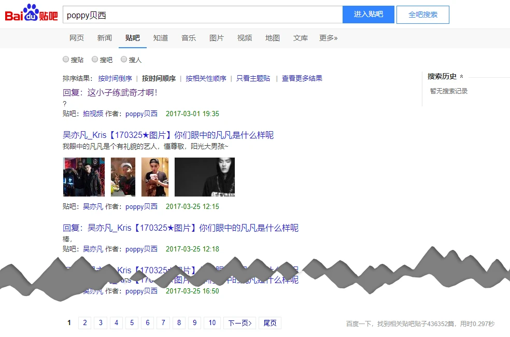Viewport: 510px width, 337px height.
Task: Click the search box containing poppy贝西
Action: 202,15
